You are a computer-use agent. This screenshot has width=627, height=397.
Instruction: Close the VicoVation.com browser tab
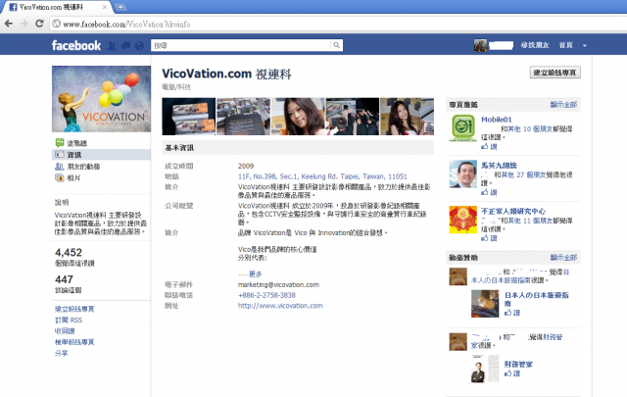(105, 7)
